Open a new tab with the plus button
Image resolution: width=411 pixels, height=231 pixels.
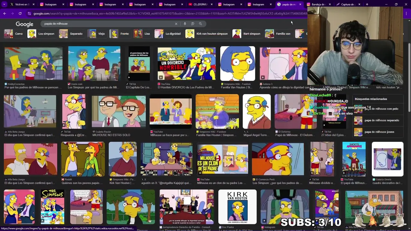pos(367,4)
